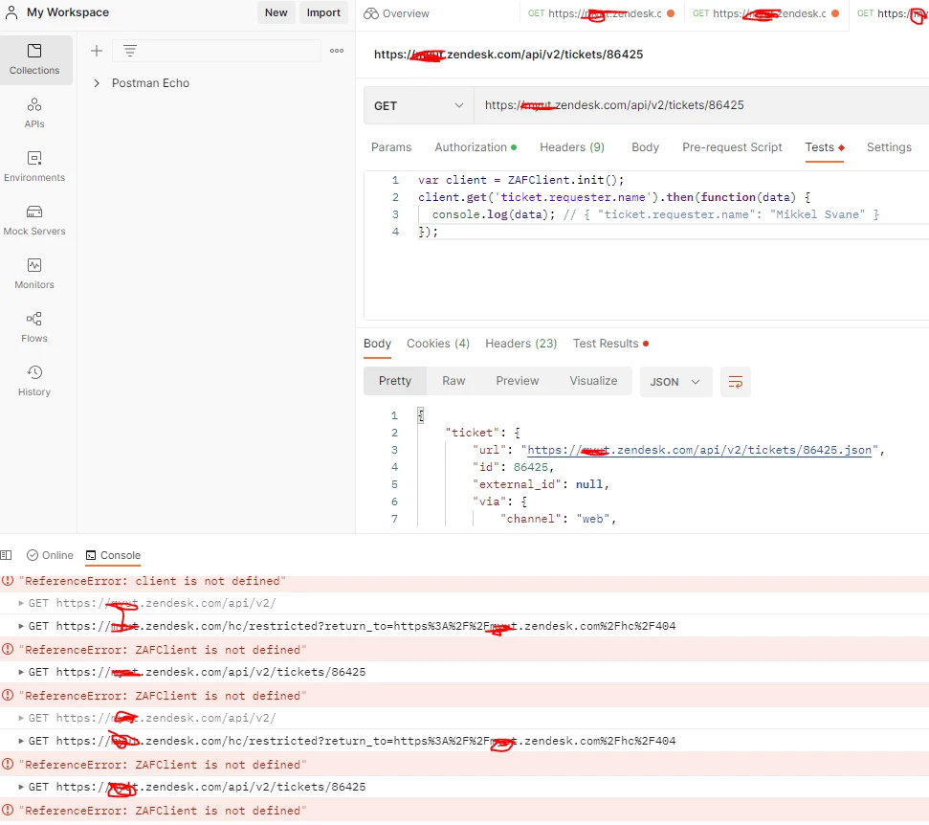Screen dimensions: 929x825
Task: Open the Test Results tab
Action: 610,344
